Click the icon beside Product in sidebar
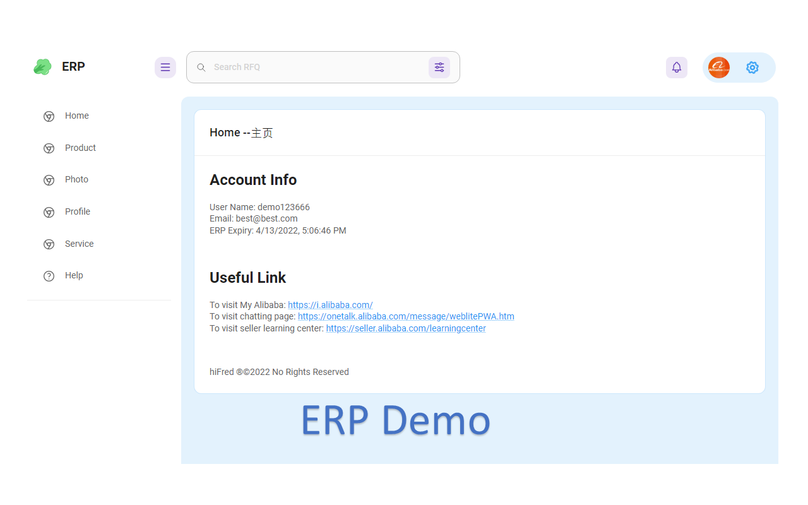This screenshot has width=808, height=505. [x=49, y=148]
